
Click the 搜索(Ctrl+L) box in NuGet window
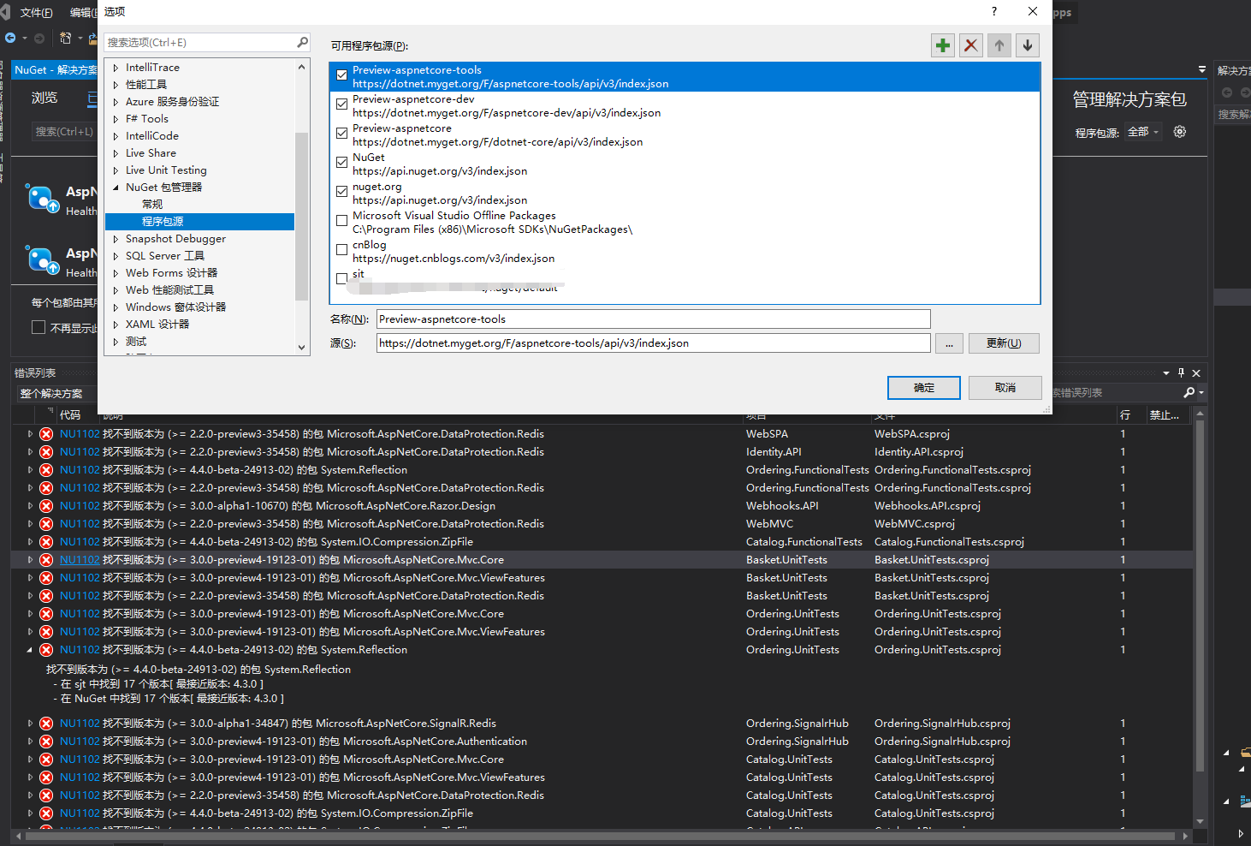tap(64, 132)
